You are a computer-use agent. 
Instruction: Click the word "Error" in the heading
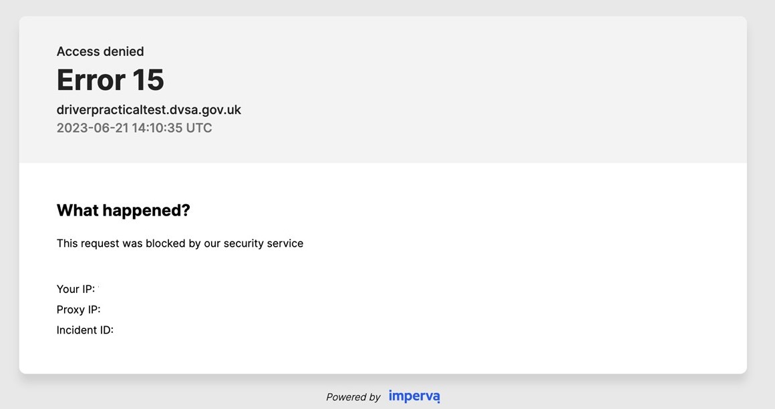(x=91, y=80)
